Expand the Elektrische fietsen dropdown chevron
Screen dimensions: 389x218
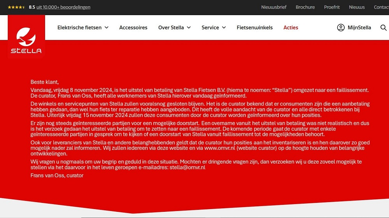click(107, 28)
